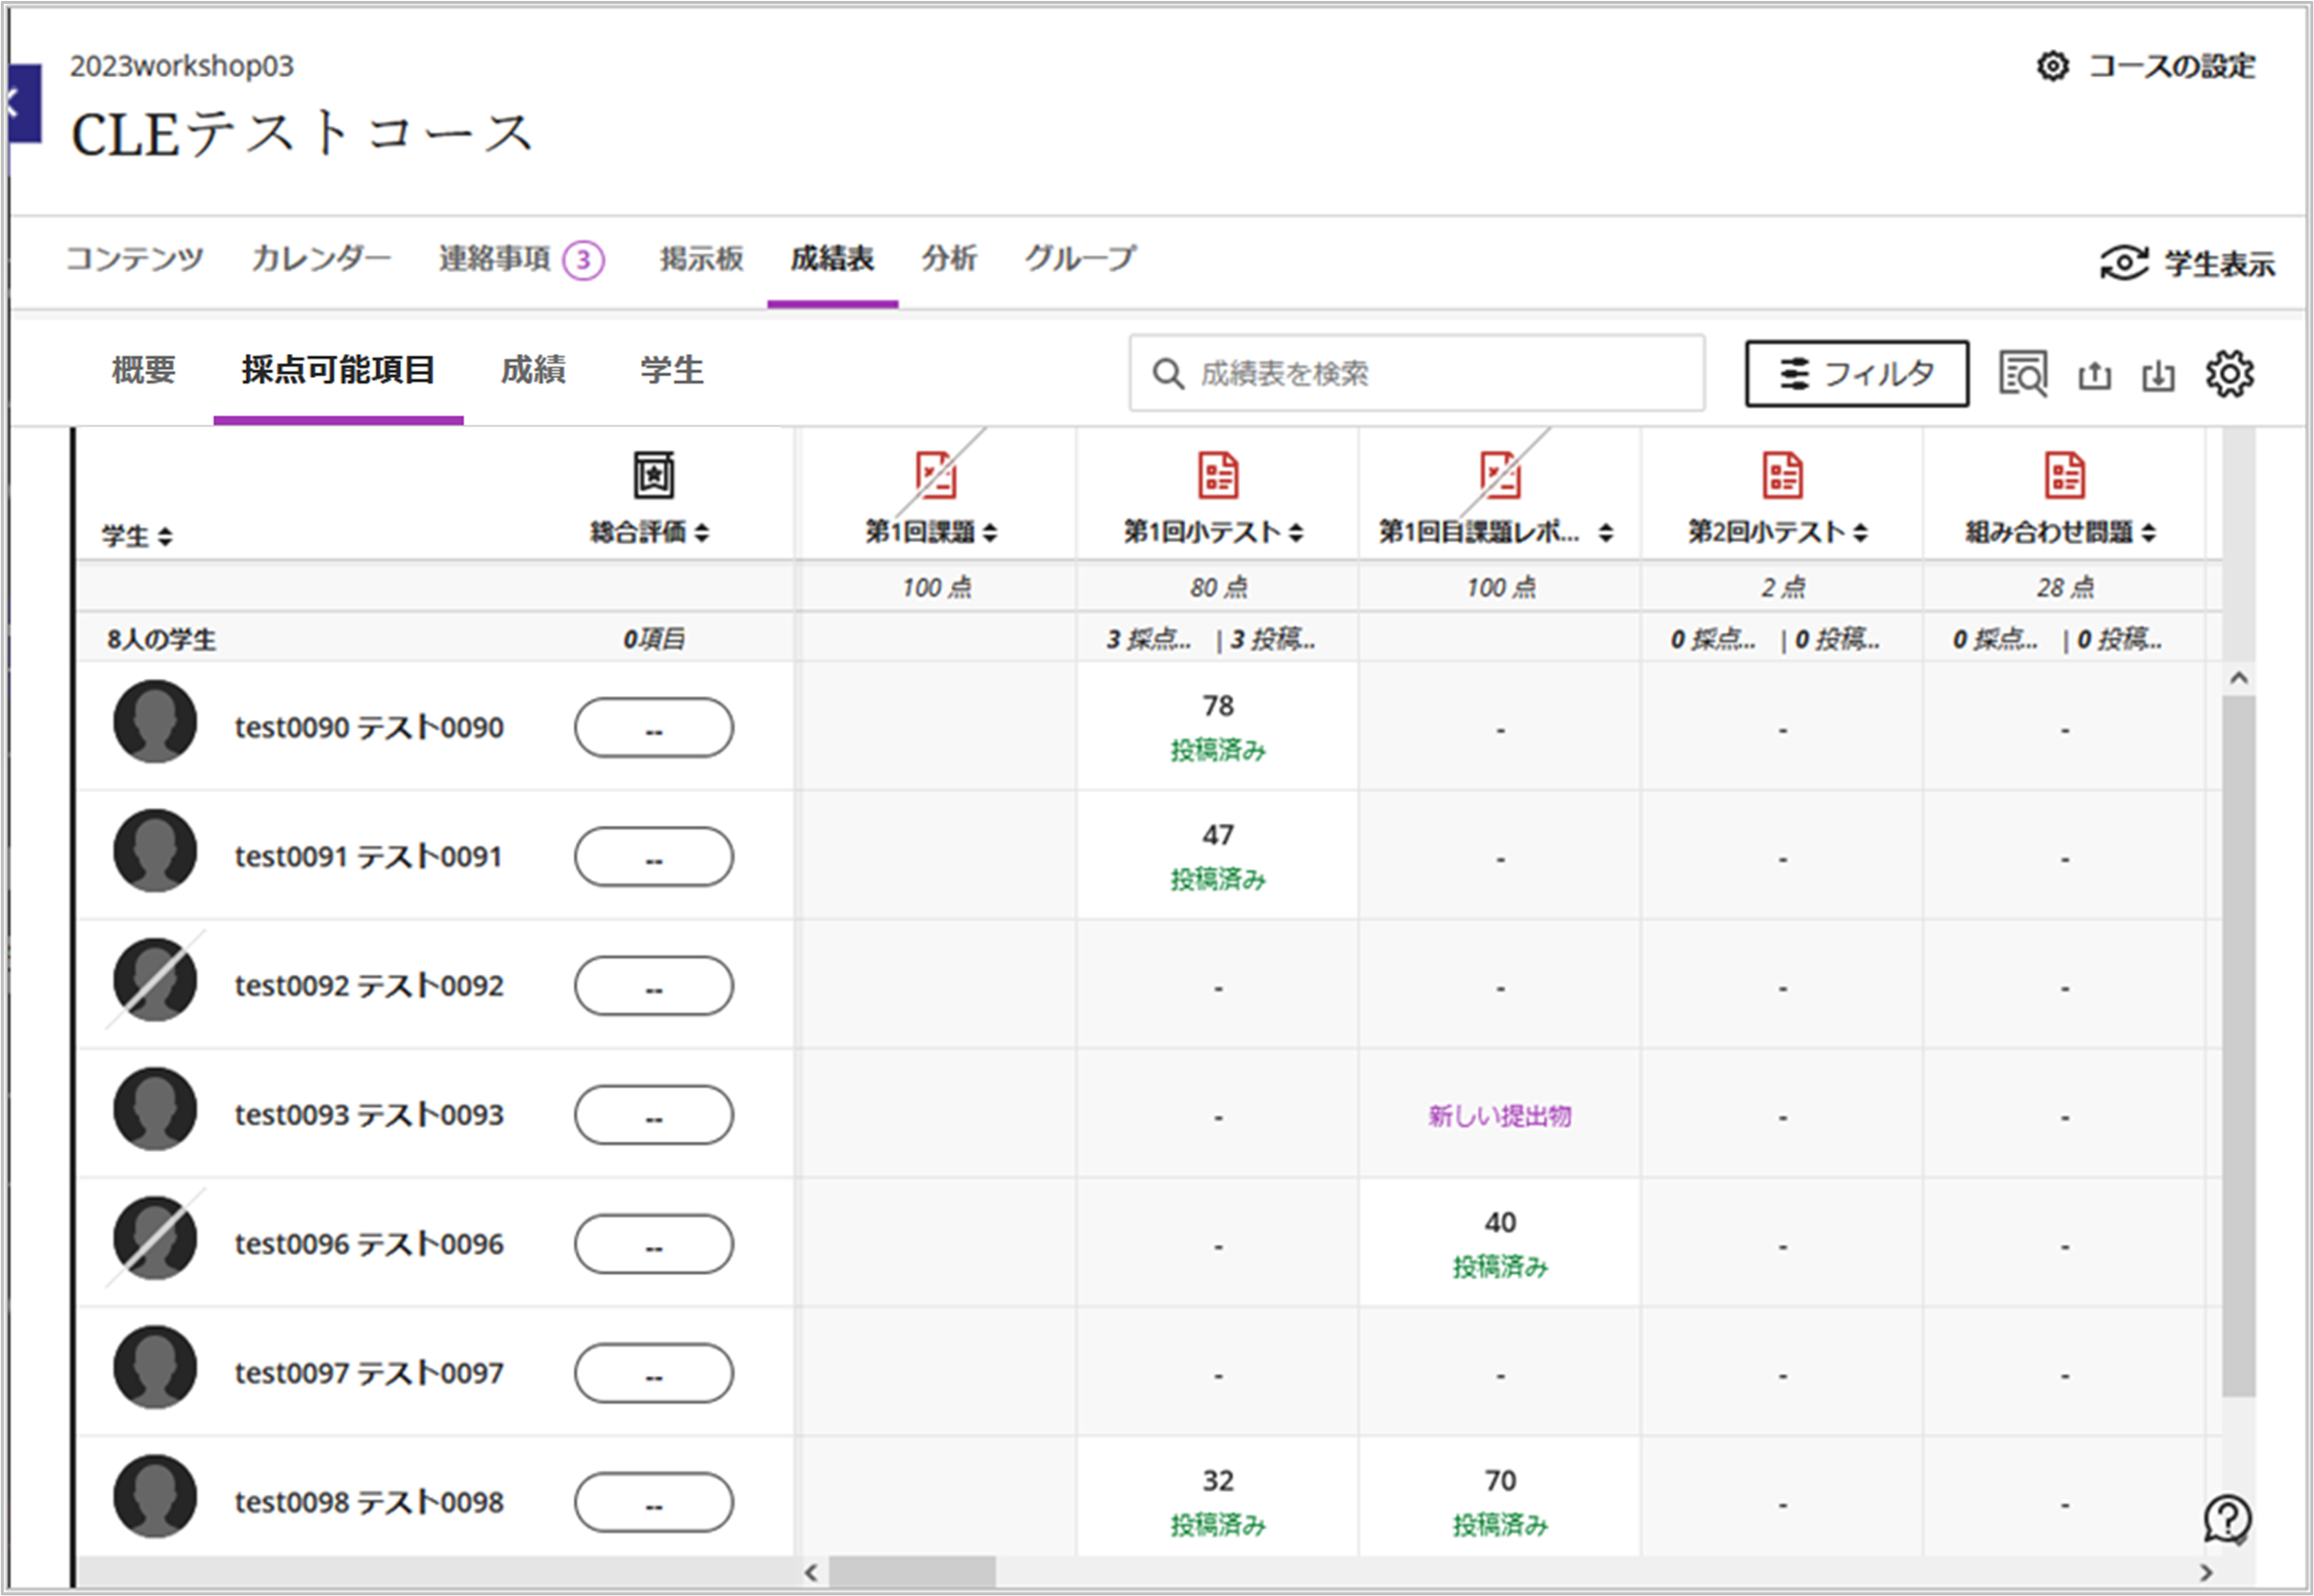This screenshot has height=1596, width=2314.
Task: Open the カレンダー tab
Action: coord(321,259)
